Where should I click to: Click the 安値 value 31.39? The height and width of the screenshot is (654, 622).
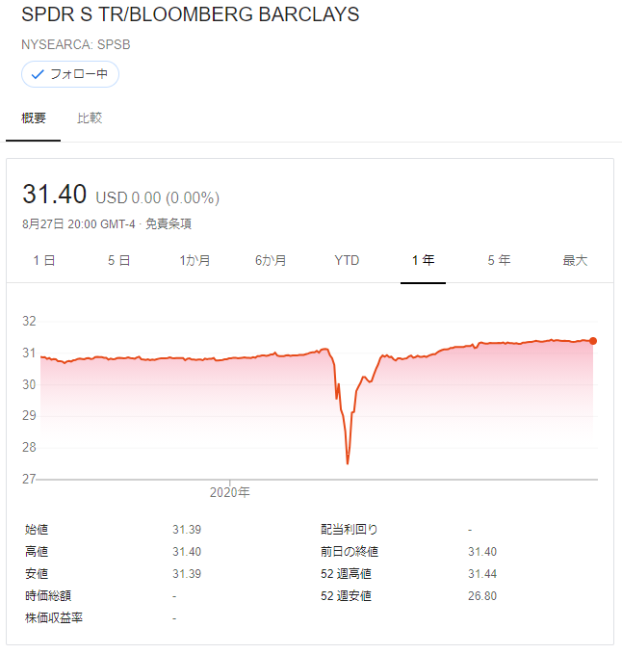(x=187, y=574)
